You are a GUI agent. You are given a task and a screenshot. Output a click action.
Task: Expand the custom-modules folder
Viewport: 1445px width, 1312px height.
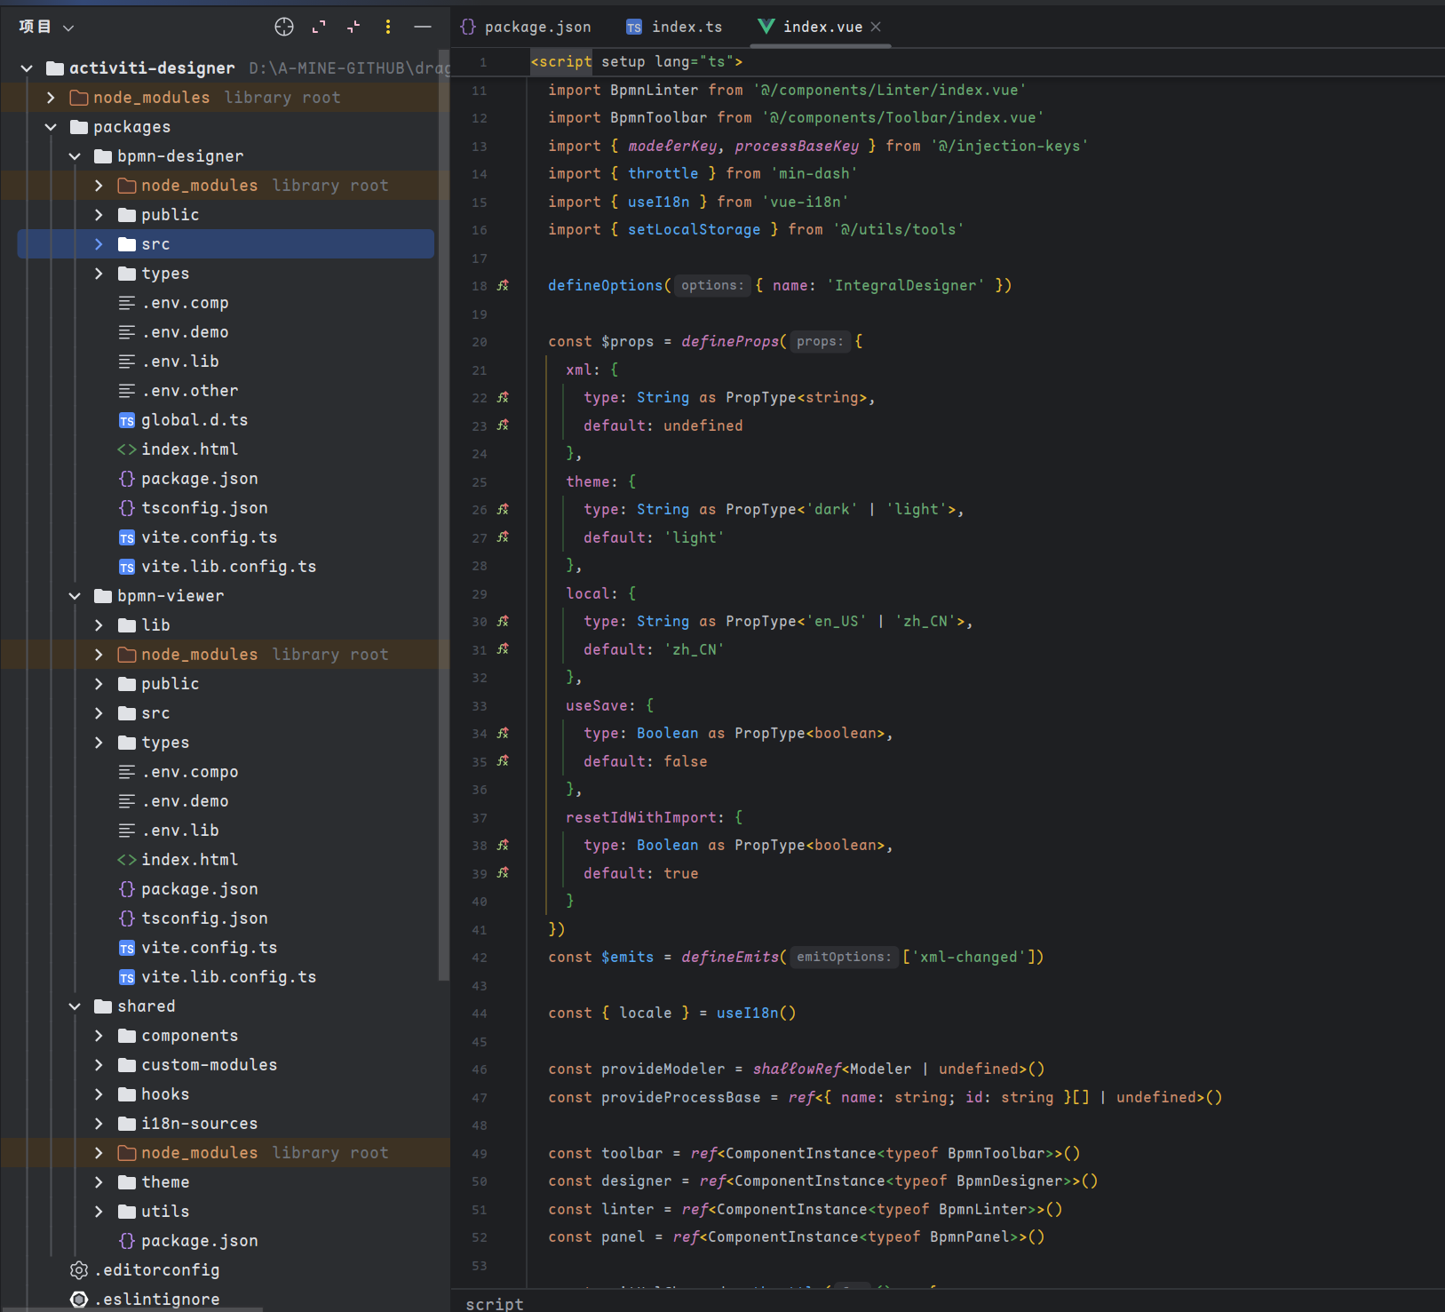[99, 1064]
